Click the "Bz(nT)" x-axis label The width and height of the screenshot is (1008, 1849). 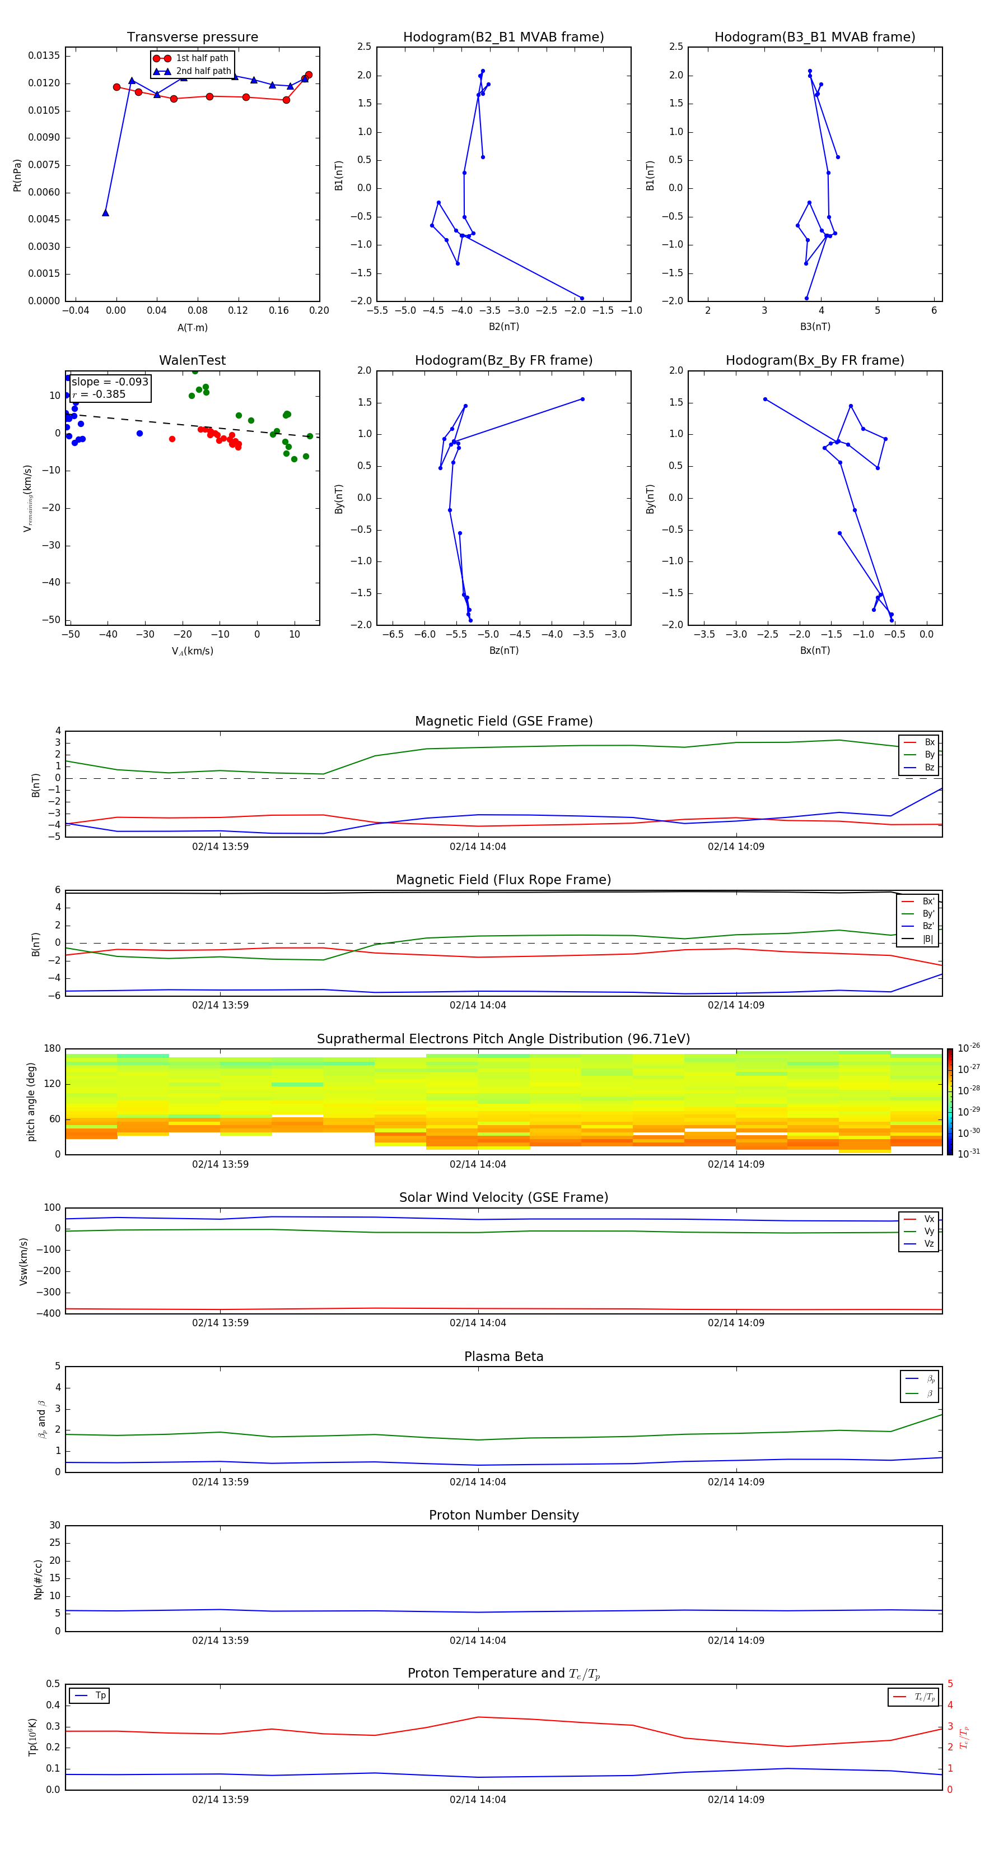click(x=503, y=651)
